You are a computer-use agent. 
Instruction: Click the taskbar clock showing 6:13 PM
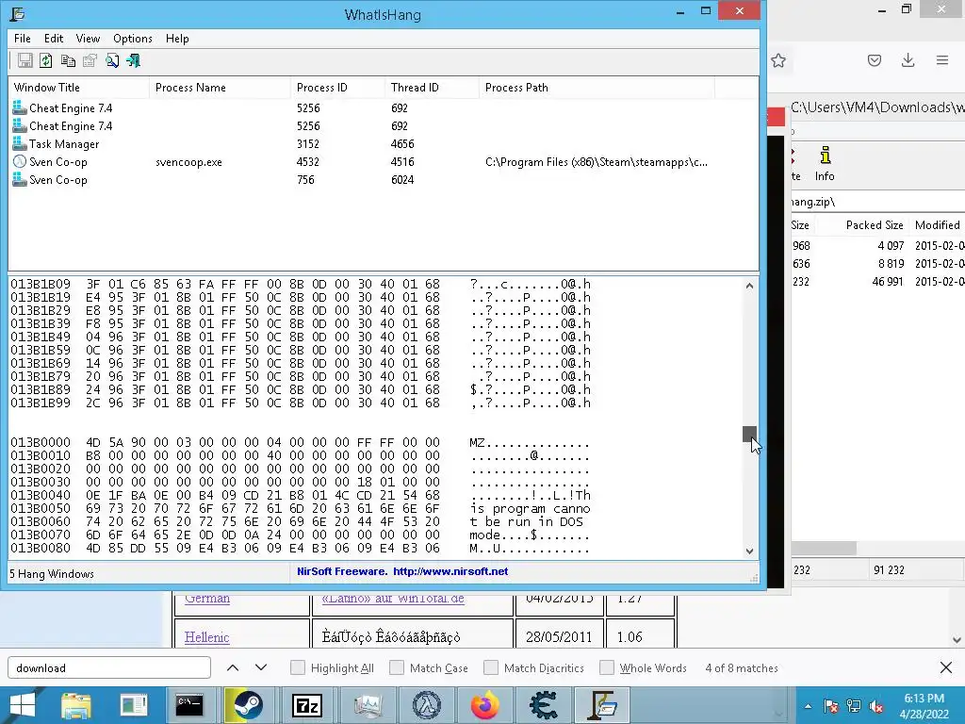[924, 706]
